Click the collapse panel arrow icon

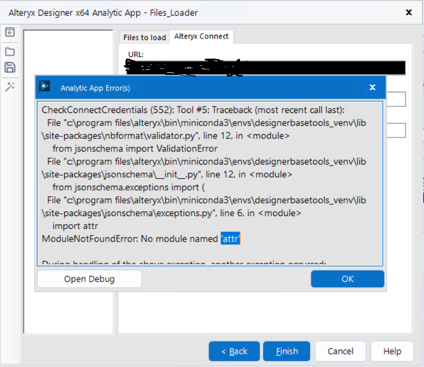coord(10,33)
